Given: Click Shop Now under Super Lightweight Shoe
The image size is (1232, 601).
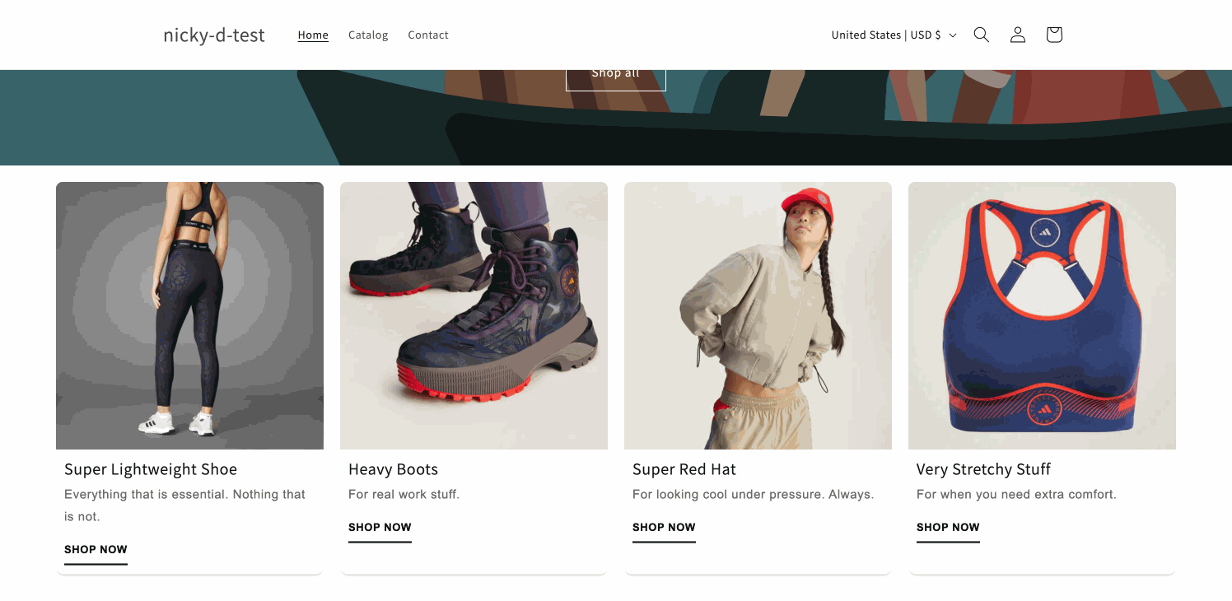Looking at the screenshot, I should pyautogui.click(x=96, y=549).
